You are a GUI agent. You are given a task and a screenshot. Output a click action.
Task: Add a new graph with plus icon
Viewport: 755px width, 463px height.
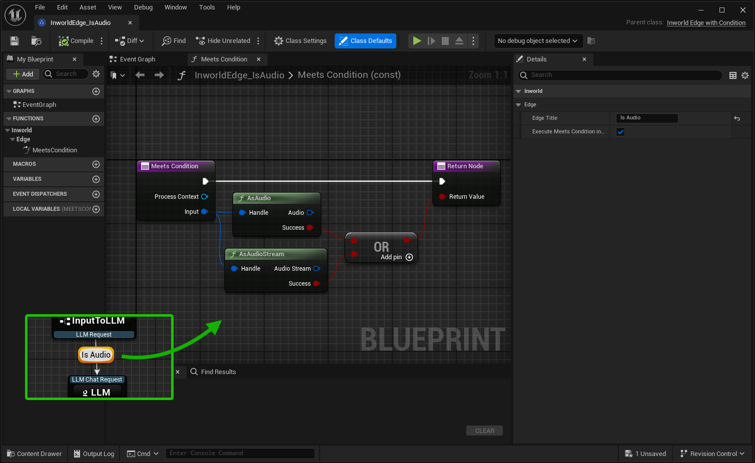coord(96,91)
